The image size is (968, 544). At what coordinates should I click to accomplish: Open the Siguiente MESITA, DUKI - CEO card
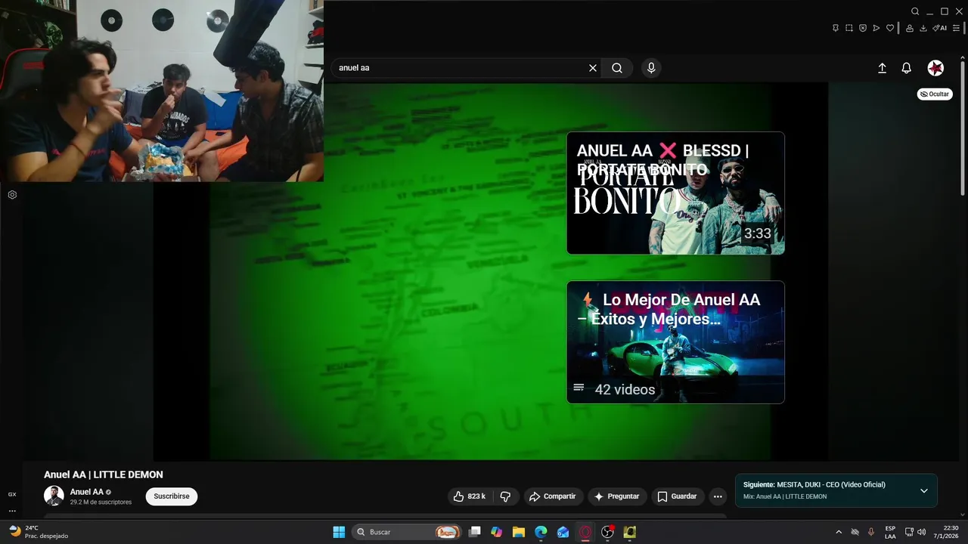coord(836,490)
